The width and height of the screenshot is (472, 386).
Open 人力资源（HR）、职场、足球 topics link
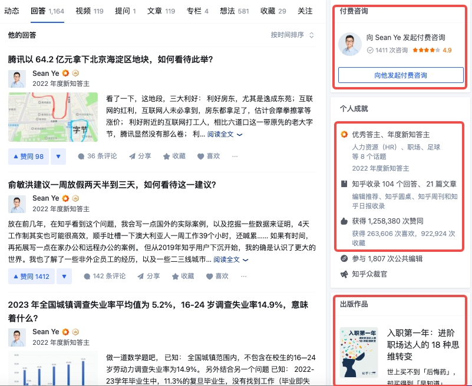[396, 152]
